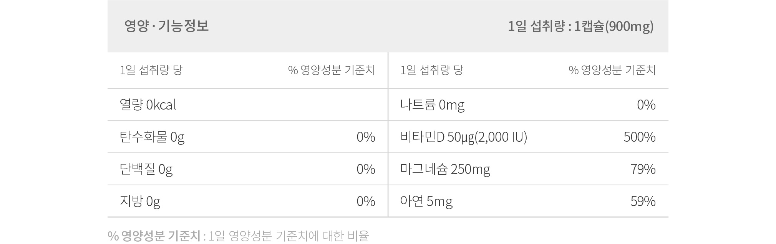Select the 단백질 0g row
Image resolution: width=776 pixels, height=244 pixels.
pos(247,169)
